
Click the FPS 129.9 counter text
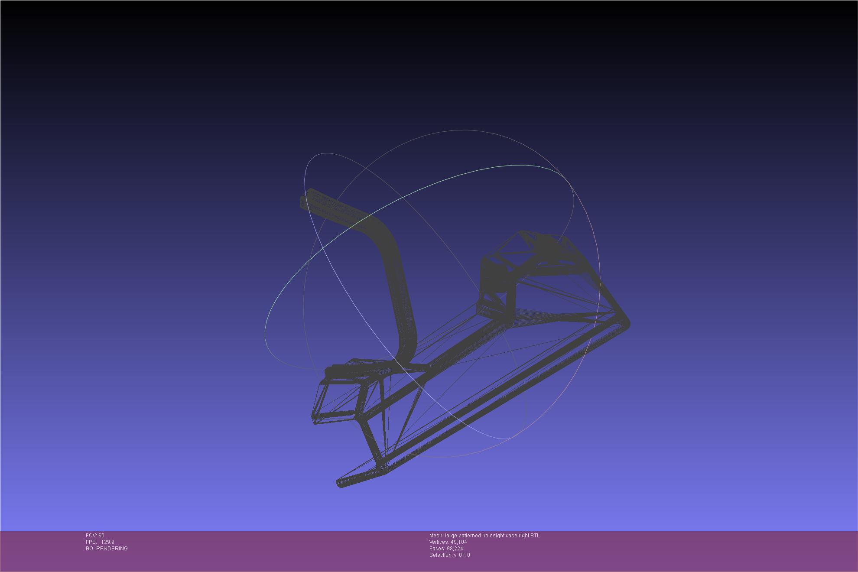click(100, 542)
